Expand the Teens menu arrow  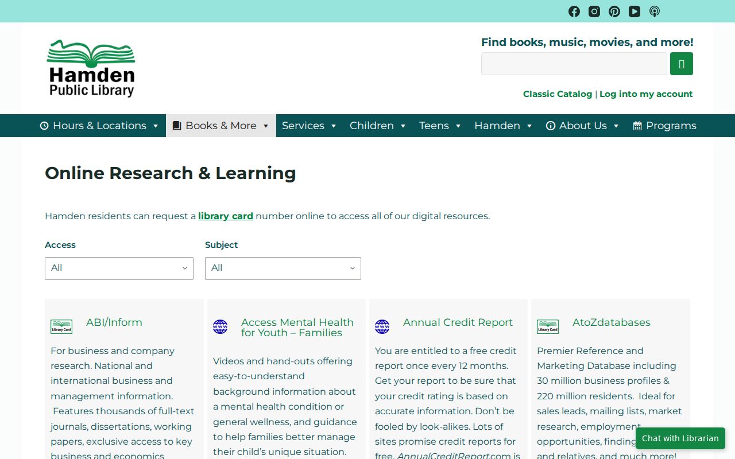click(x=458, y=126)
